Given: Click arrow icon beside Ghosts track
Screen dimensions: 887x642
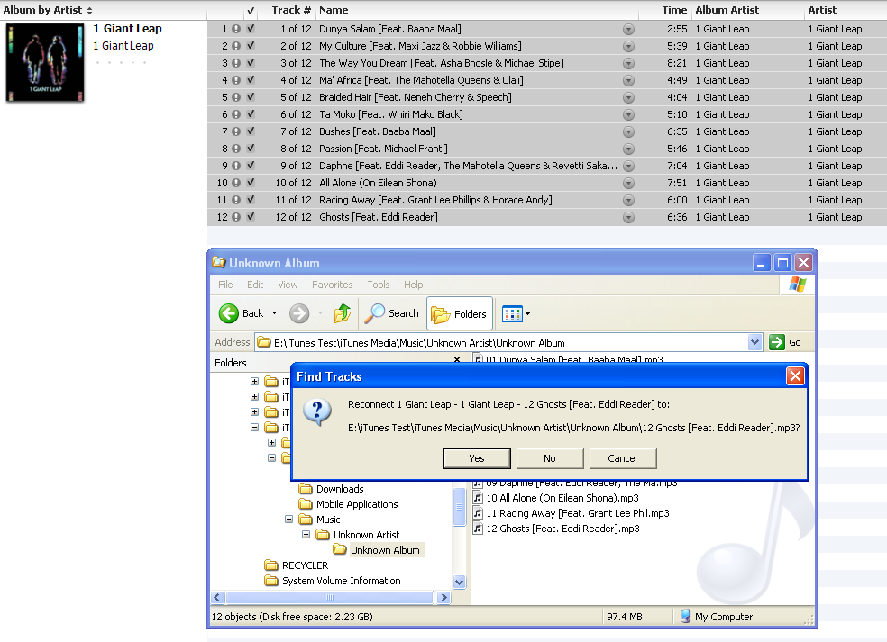Looking at the screenshot, I should pyautogui.click(x=628, y=218).
